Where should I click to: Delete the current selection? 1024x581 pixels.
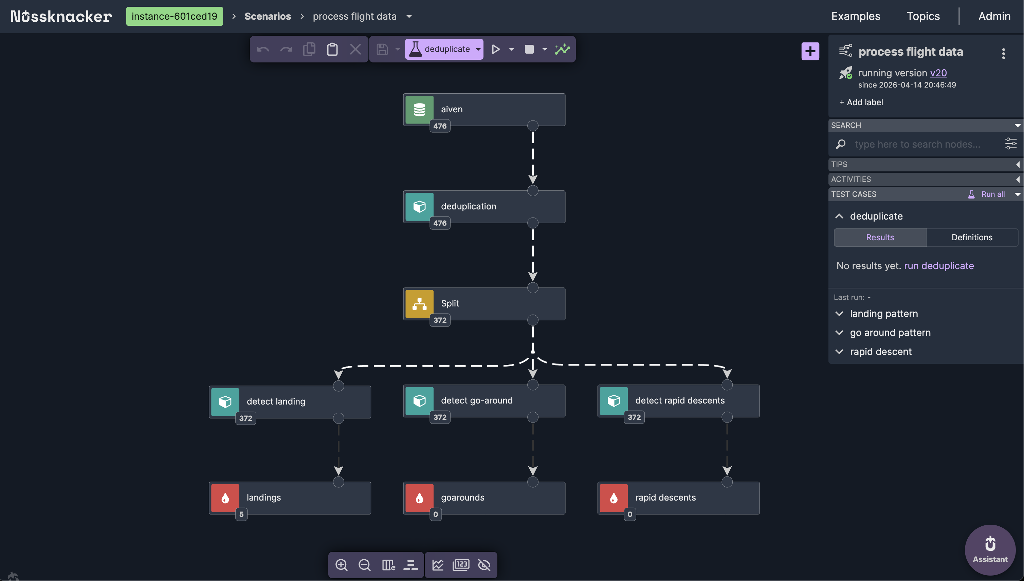tap(355, 49)
